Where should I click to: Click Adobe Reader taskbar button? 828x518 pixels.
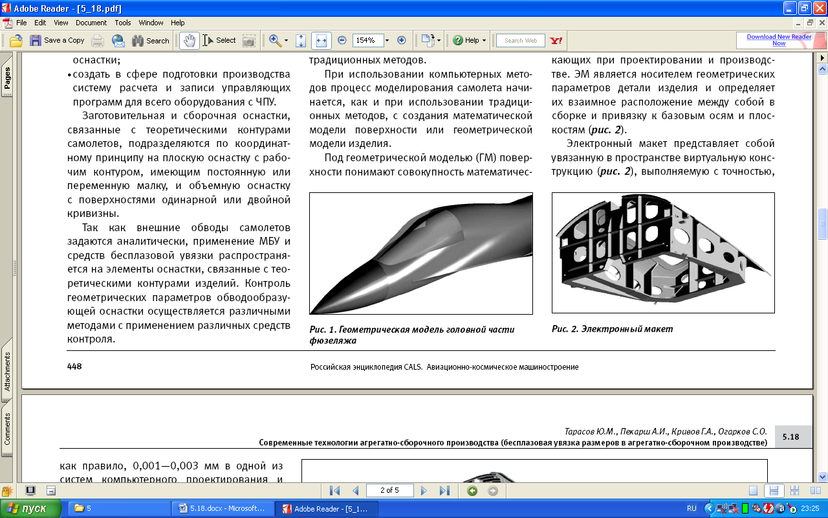click(x=327, y=508)
